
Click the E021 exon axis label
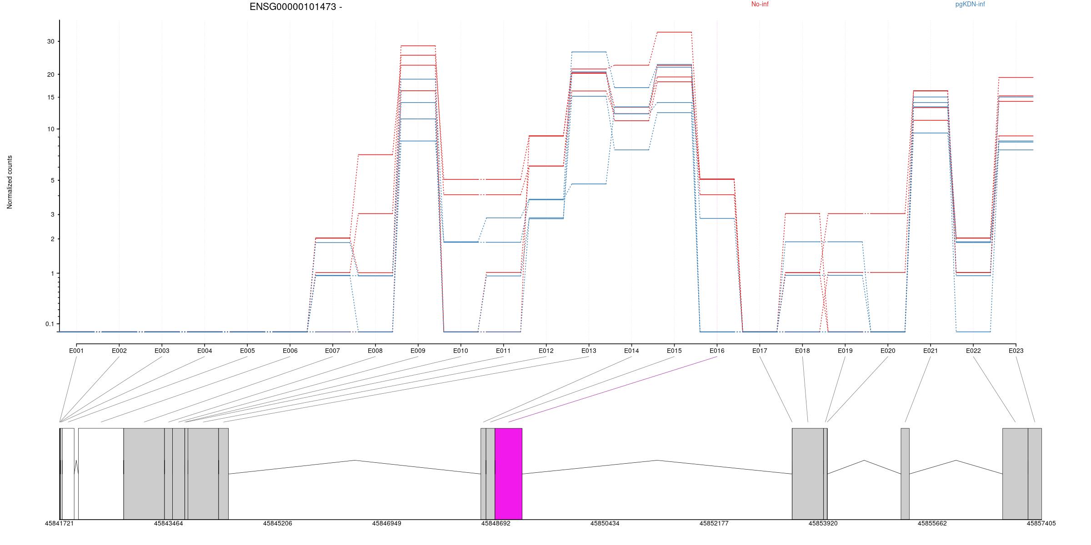(931, 351)
